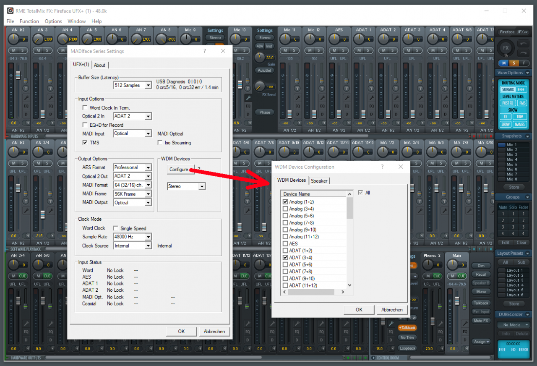Click the T trim button on ADAT 1
This screenshot has height=366, width=537.
(371, 89)
